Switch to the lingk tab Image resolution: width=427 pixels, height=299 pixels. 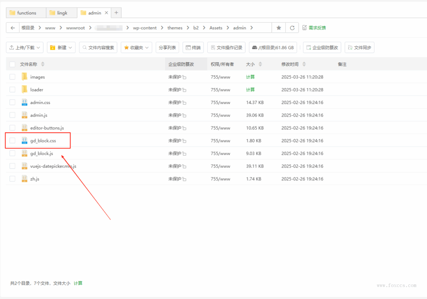62,13
